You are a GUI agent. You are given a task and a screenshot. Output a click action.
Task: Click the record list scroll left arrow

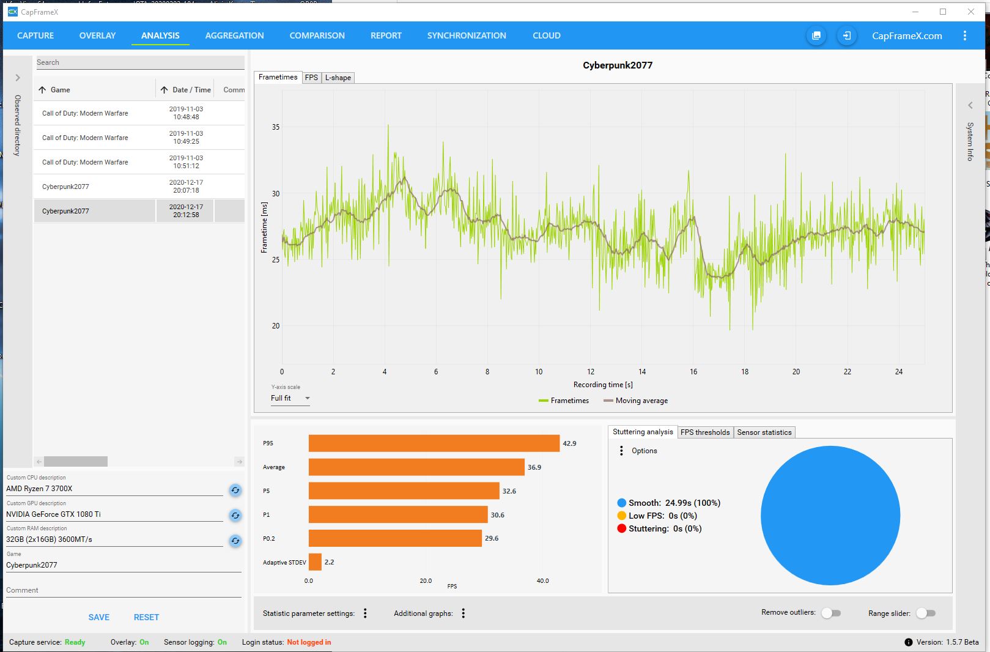[x=39, y=462]
